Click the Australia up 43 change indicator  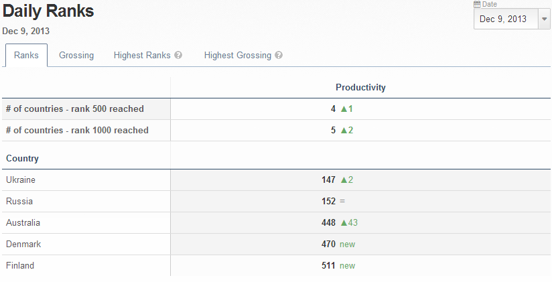[349, 223]
